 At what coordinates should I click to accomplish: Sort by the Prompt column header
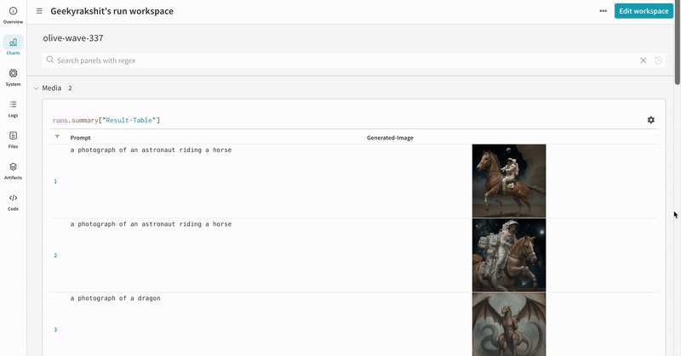point(81,138)
